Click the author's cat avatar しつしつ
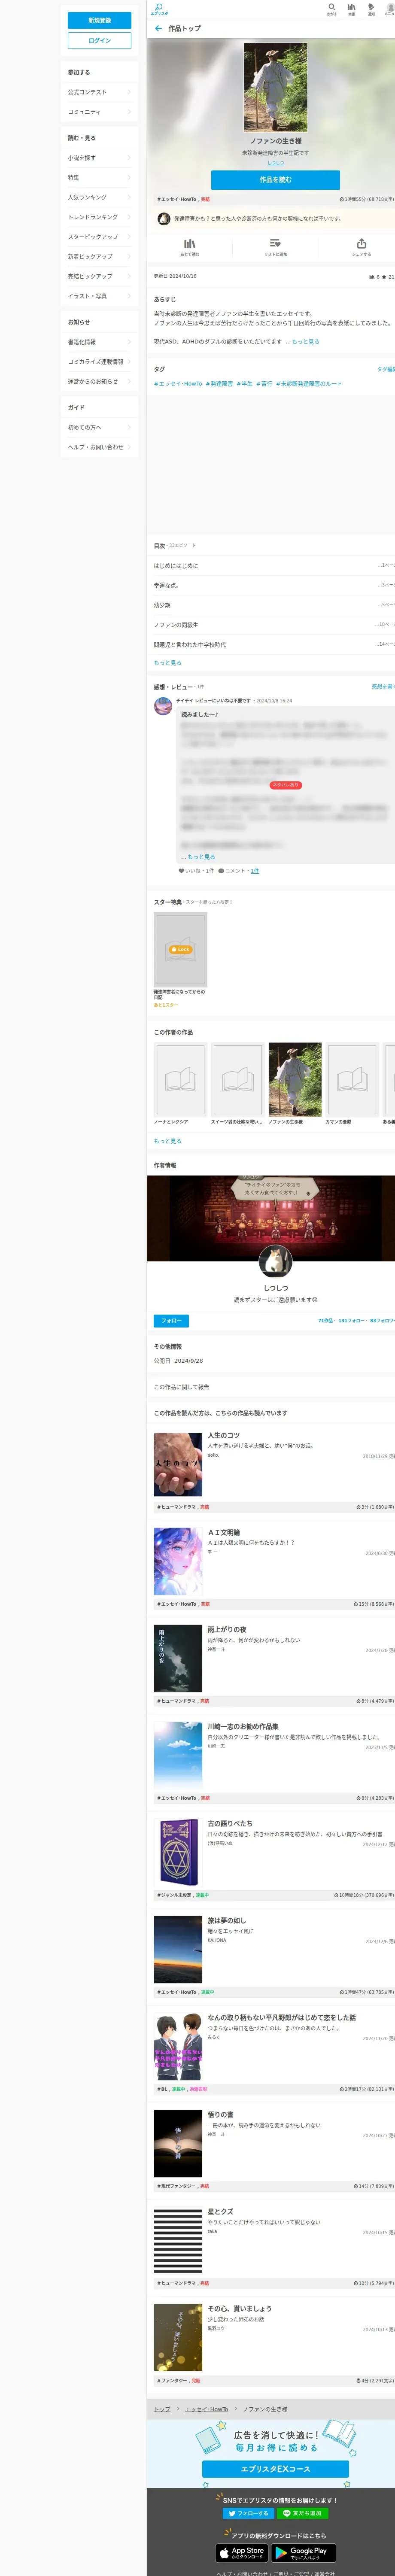Viewport: 395px width, 2576px height. click(275, 1261)
